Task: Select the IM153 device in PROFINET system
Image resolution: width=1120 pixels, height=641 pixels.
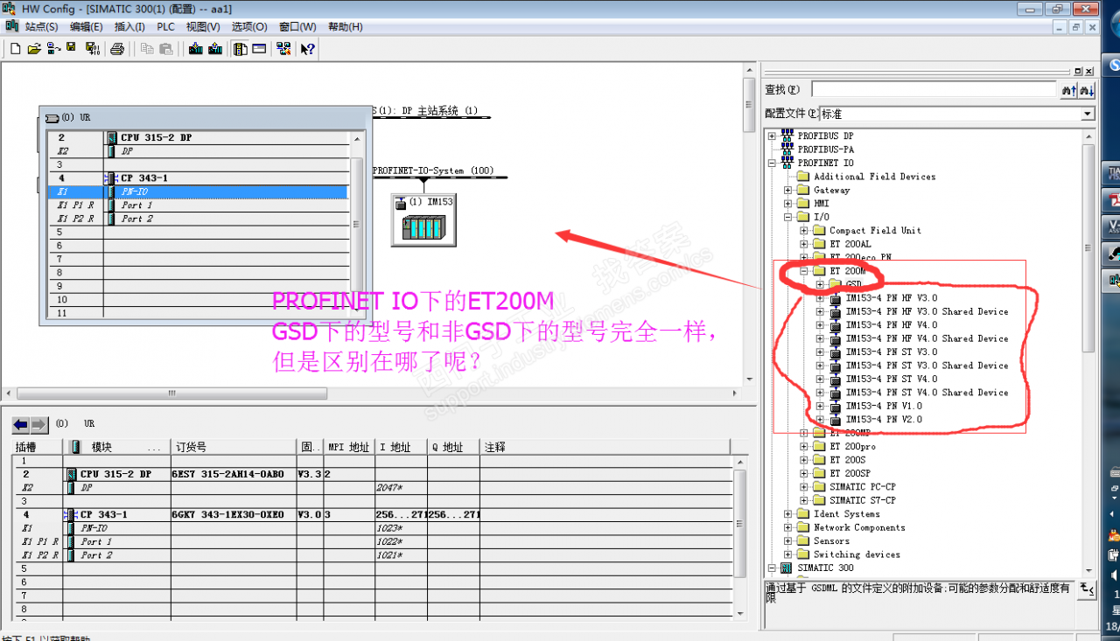Action: (x=423, y=219)
